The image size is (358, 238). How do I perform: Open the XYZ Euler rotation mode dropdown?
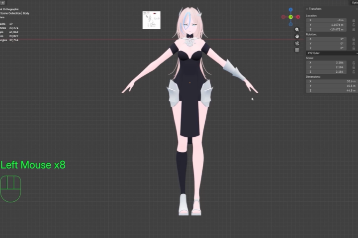332,53
